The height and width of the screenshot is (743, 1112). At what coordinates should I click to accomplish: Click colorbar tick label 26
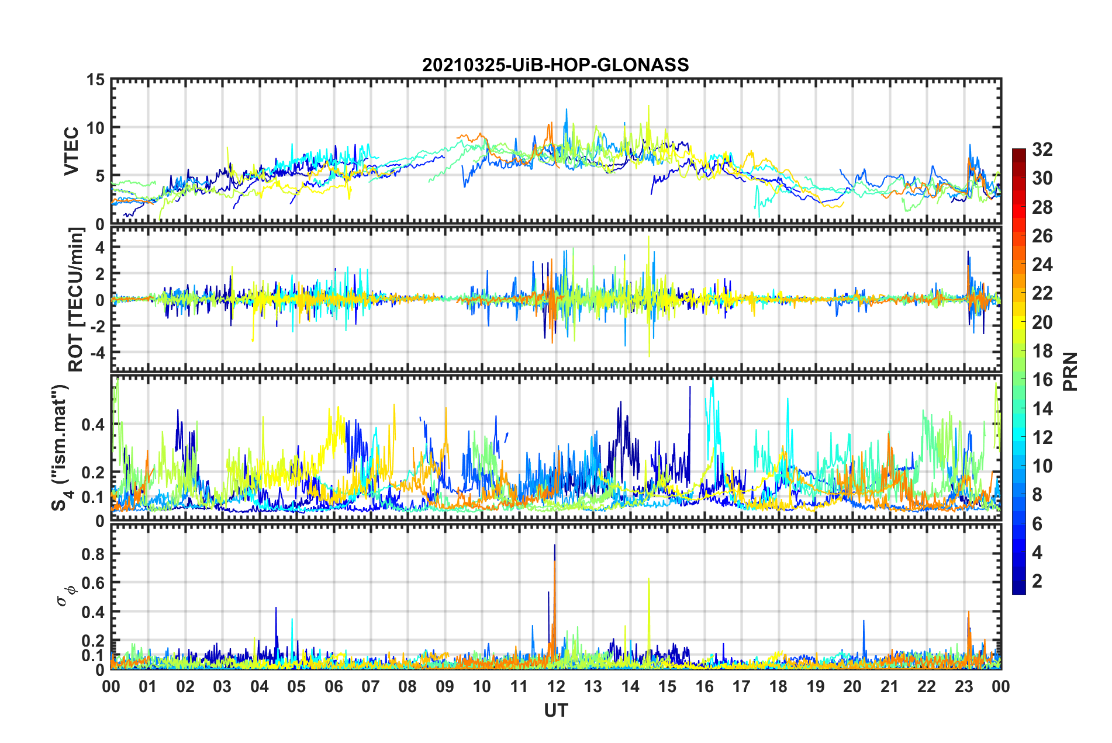click(1042, 236)
